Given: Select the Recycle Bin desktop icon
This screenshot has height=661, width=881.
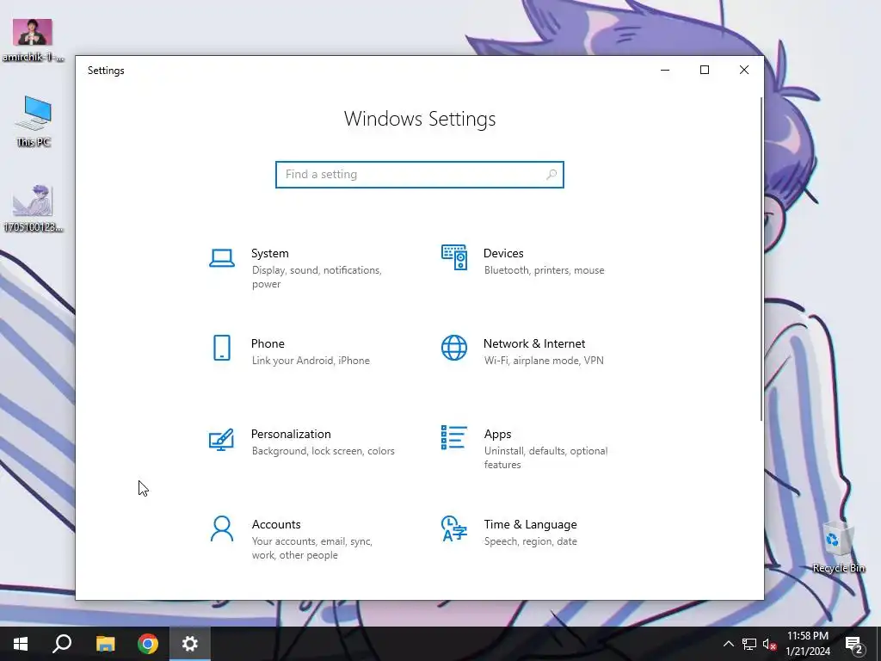Looking at the screenshot, I should (x=838, y=547).
